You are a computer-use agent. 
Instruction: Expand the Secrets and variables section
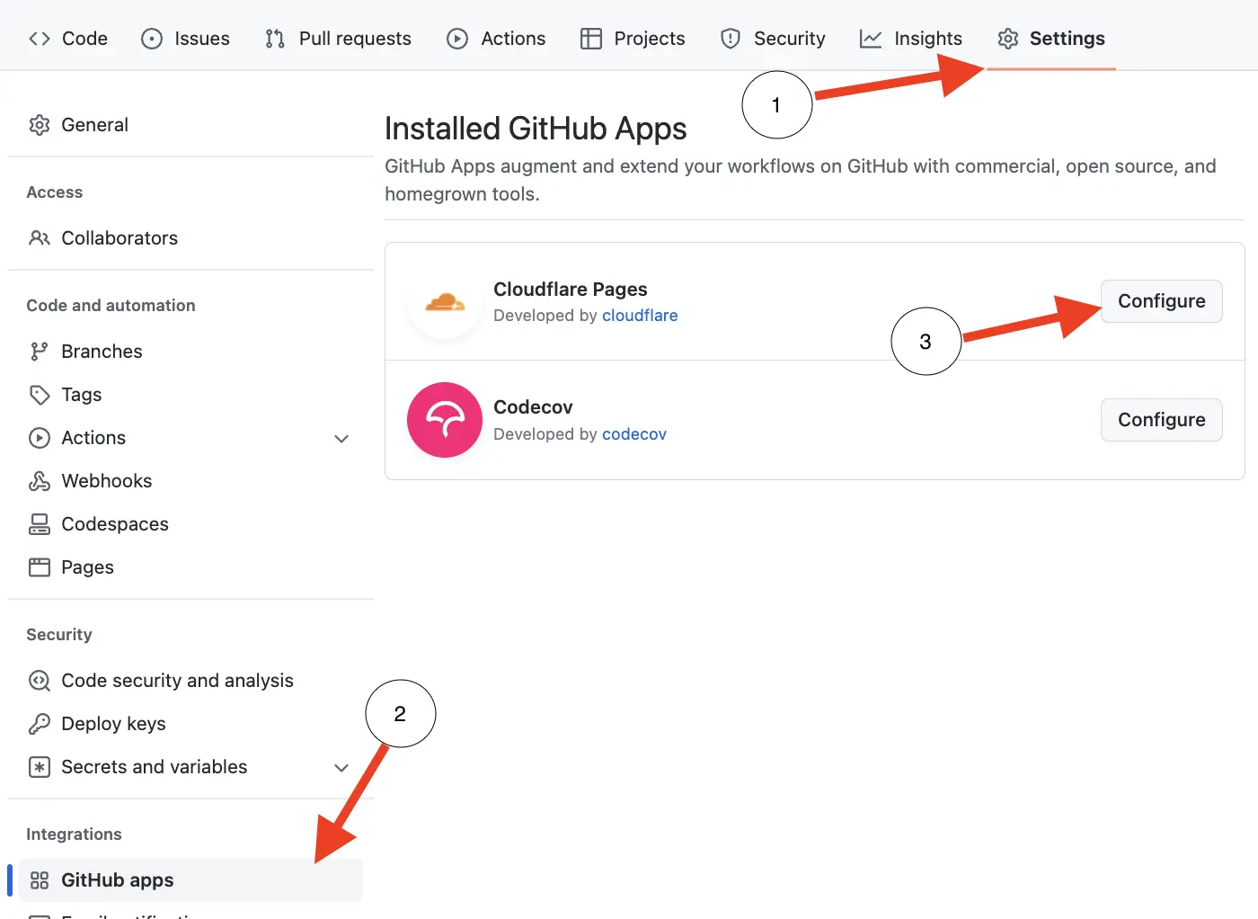coord(341,767)
